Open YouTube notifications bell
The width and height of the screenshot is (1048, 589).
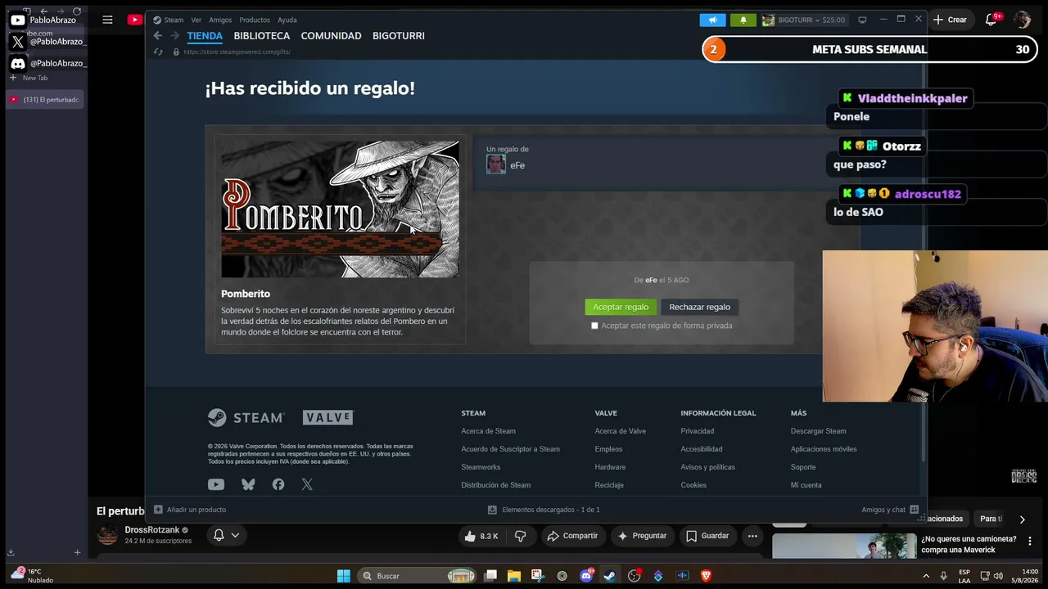click(x=991, y=20)
